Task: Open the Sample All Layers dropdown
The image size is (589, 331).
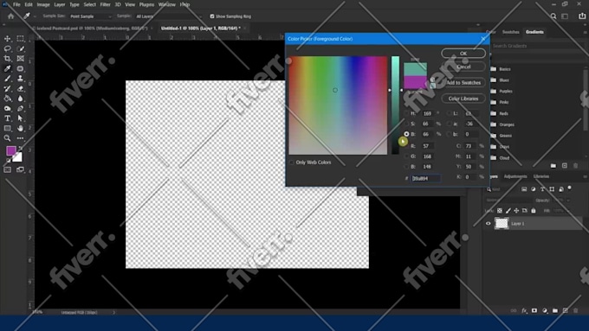Action: point(168,16)
